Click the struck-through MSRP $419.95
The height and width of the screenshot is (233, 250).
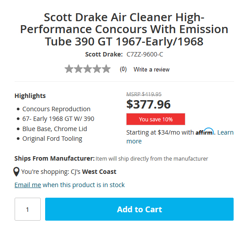[144, 94]
